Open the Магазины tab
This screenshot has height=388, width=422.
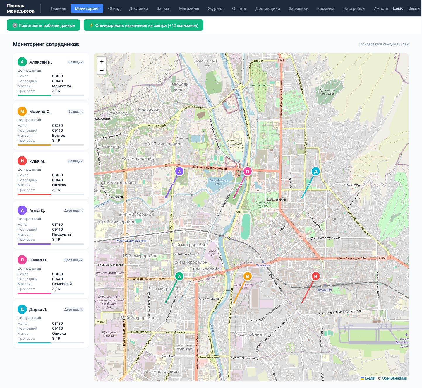click(189, 8)
